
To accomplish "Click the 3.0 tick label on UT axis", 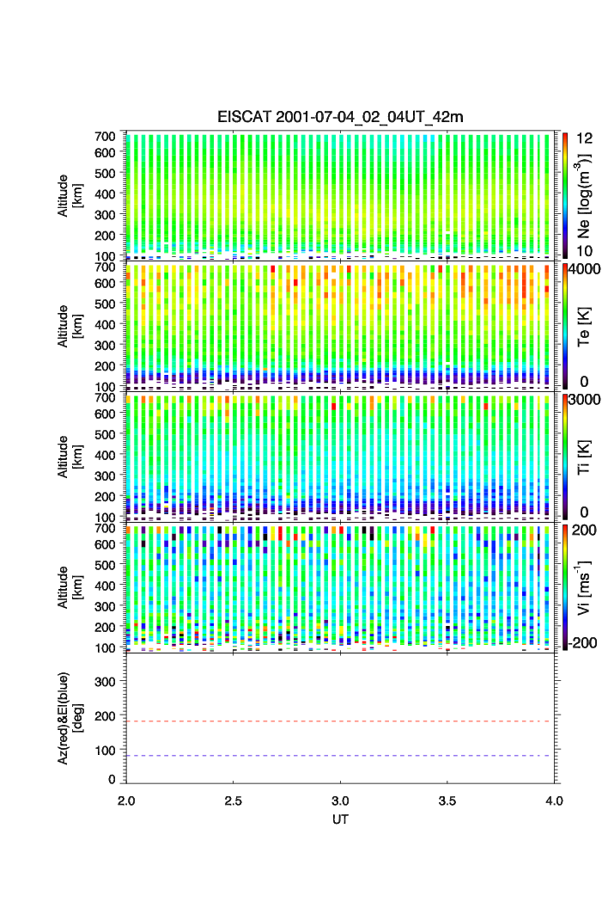I will (340, 800).
